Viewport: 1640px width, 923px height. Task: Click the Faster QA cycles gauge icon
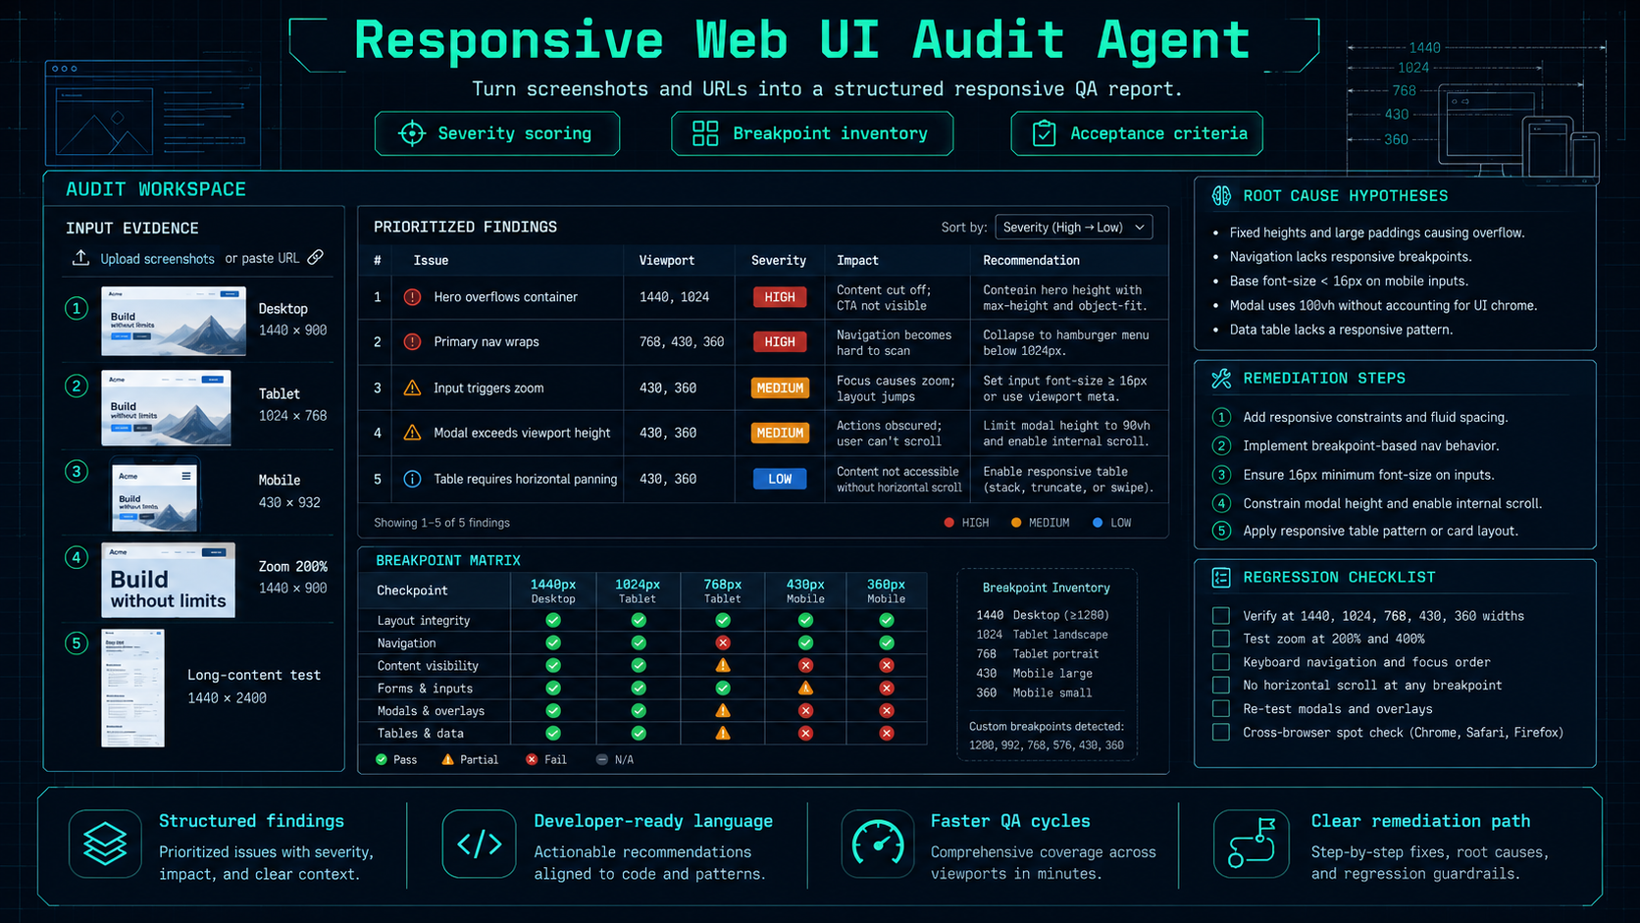tap(878, 844)
